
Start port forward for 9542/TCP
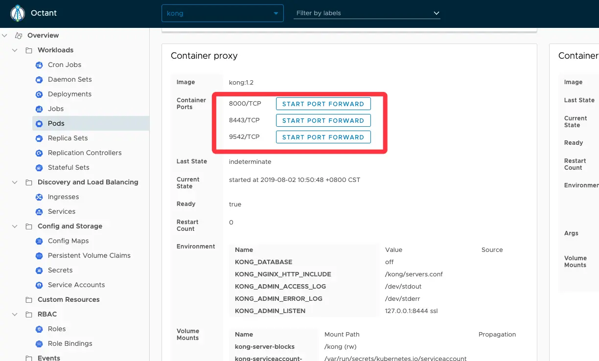pyautogui.click(x=323, y=137)
